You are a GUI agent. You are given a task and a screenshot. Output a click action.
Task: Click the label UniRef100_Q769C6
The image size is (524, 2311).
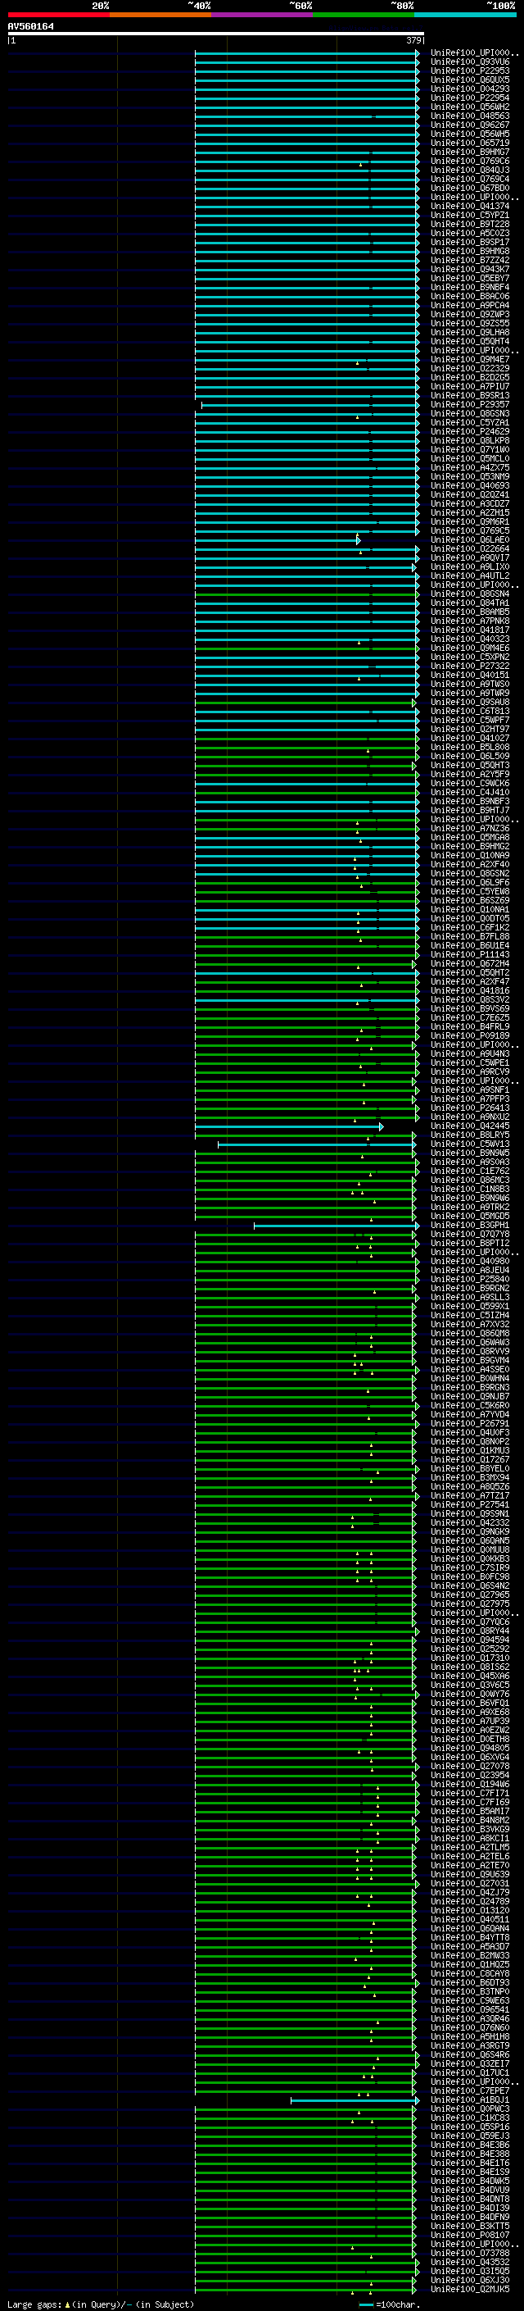(469, 161)
